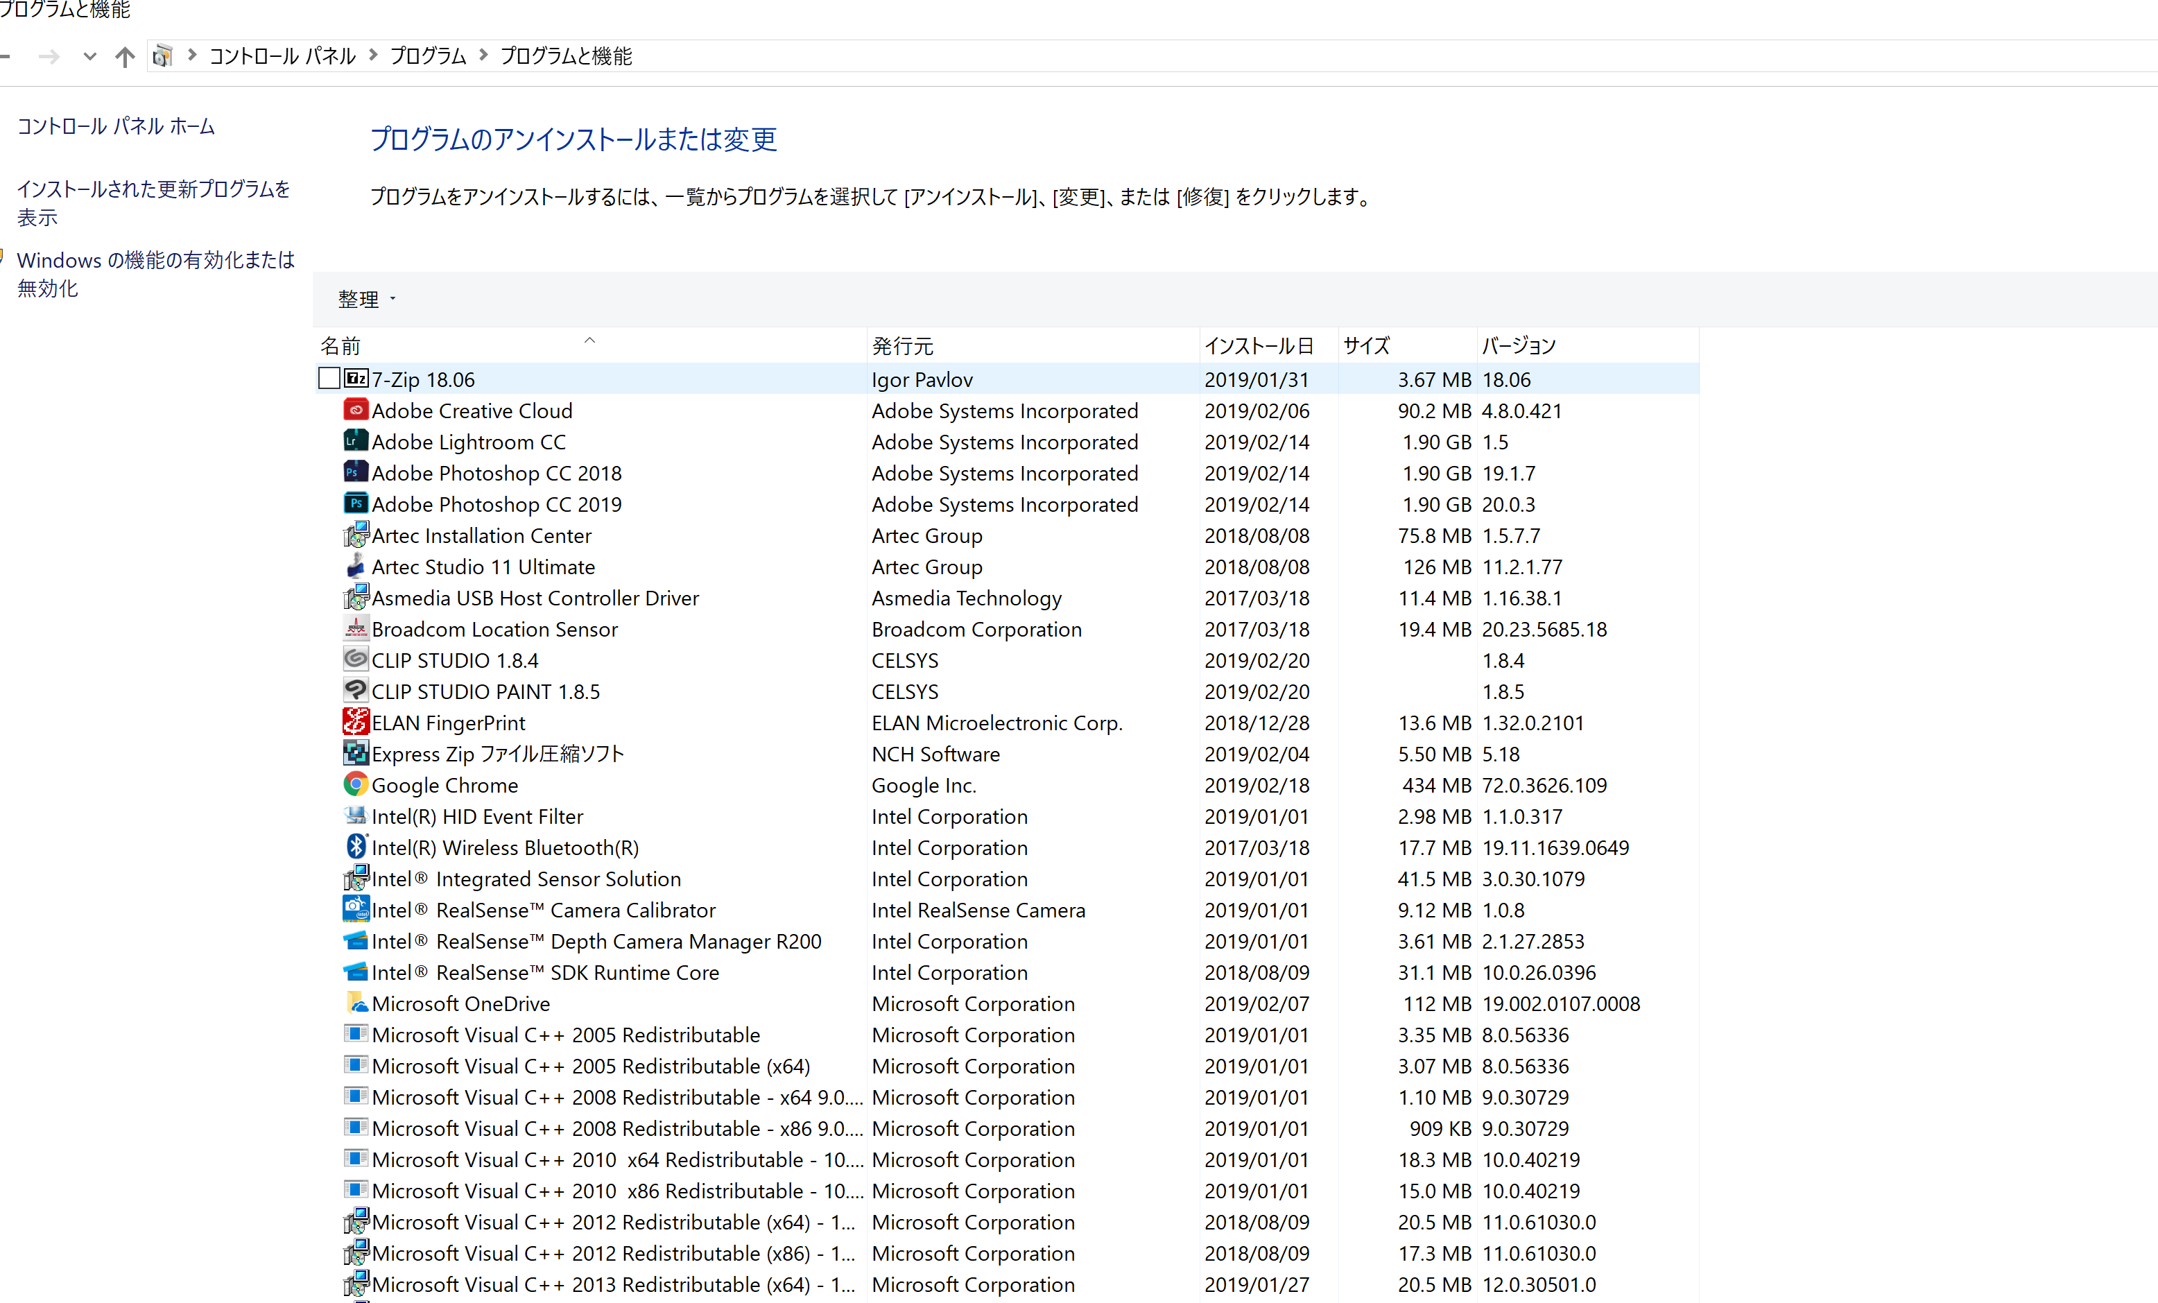This screenshot has height=1303, width=2158.
Task: Click the CLIP STUDIO 1.8.4 icon
Action: click(356, 659)
